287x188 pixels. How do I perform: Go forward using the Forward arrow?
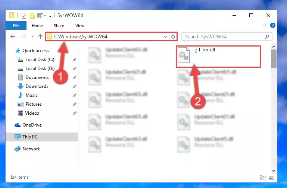[24, 36]
